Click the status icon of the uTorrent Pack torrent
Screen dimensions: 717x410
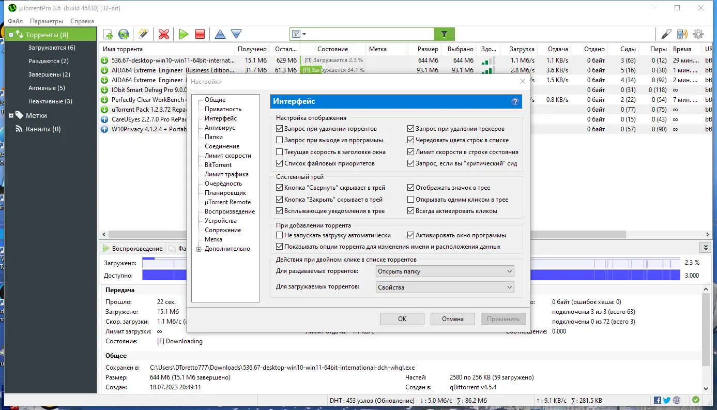tap(105, 110)
